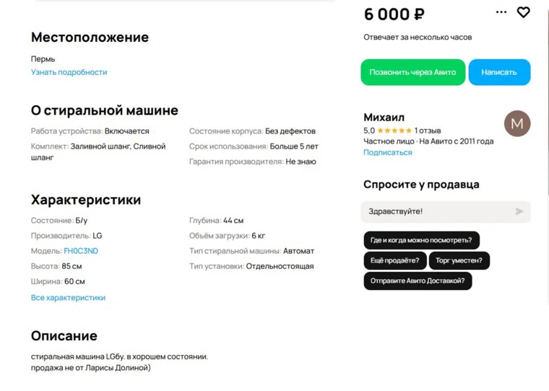549x391 pixels.
Task: Click the price "6 000 ₽"
Action: 394,14
